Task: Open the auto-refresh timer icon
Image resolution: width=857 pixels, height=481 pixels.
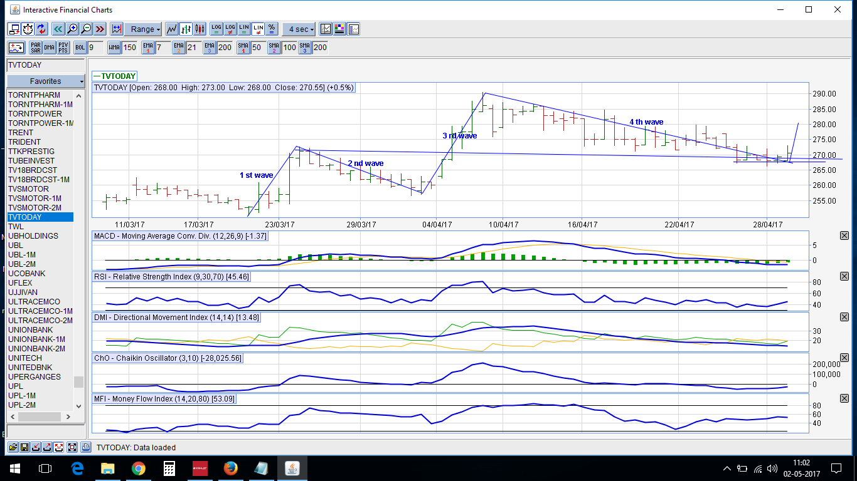Action: pos(28,29)
